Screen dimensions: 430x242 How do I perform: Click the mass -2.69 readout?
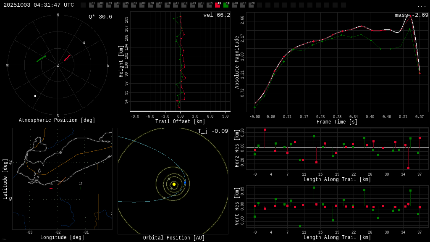tap(412, 15)
